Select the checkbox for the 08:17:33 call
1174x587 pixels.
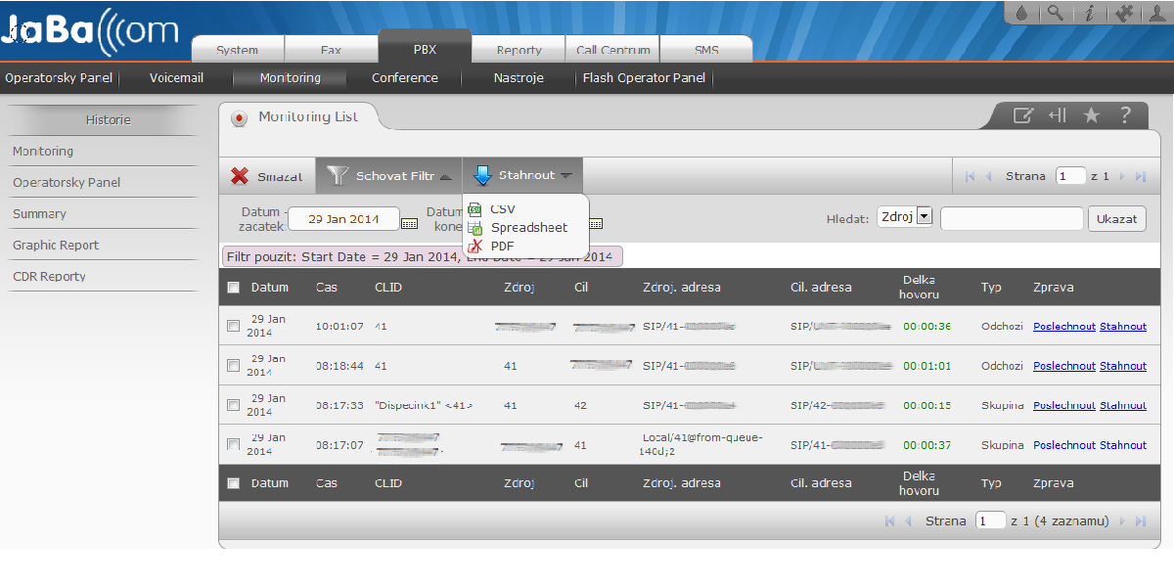tap(233, 405)
